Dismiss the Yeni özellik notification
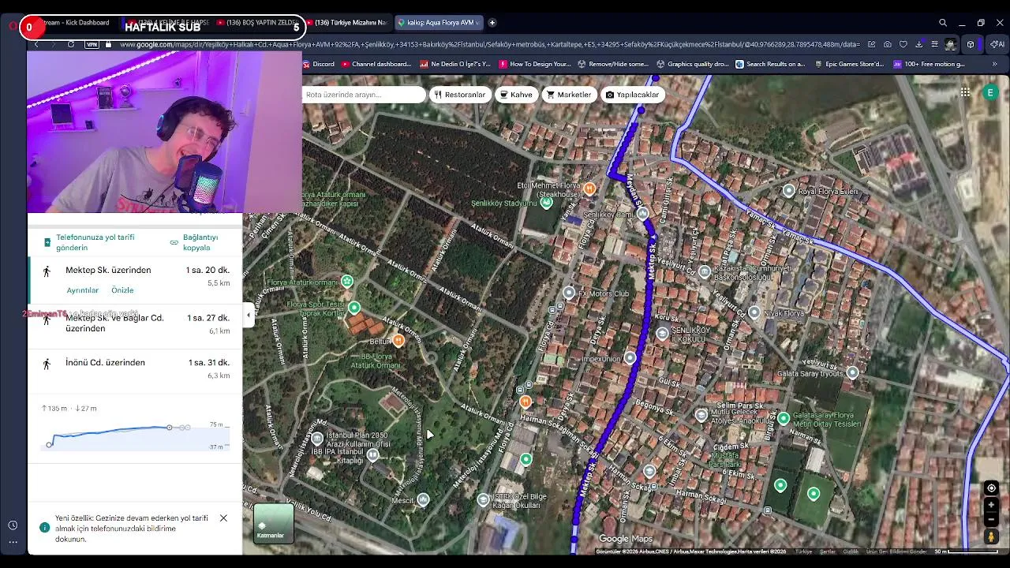This screenshot has width=1010, height=568. point(223,518)
